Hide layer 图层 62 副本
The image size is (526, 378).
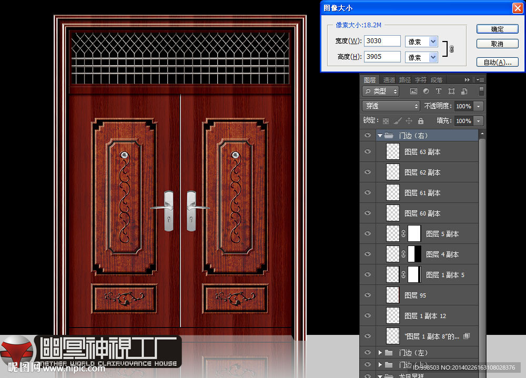[x=368, y=172]
